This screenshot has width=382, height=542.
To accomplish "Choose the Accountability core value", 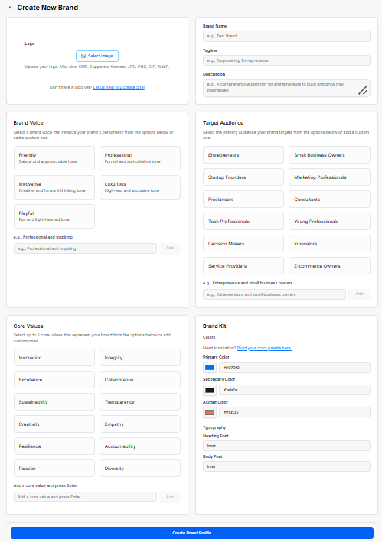I will click(140, 446).
